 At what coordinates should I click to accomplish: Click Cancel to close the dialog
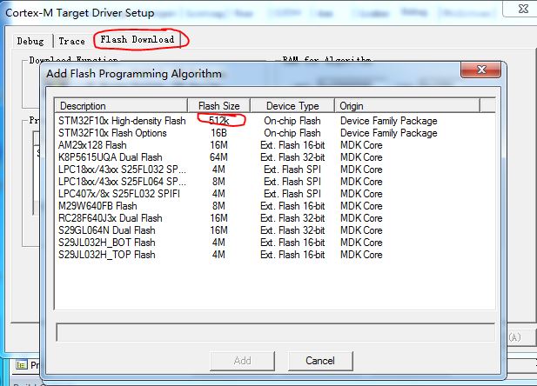click(x=319, y=361)
